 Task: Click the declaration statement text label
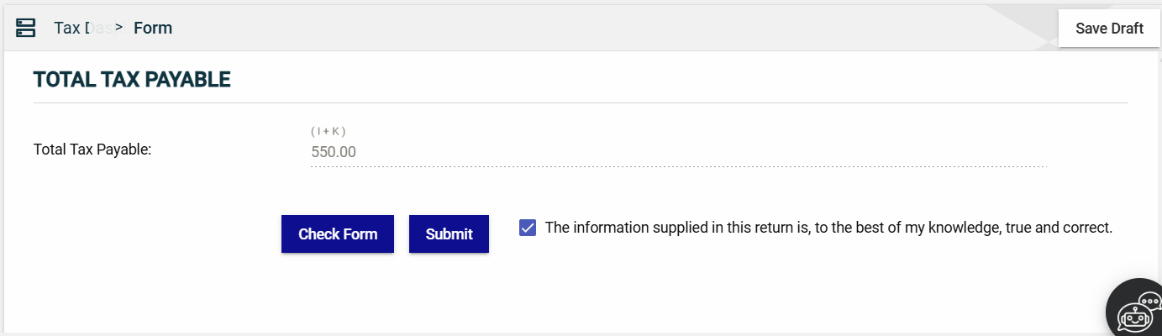[828, 228]
